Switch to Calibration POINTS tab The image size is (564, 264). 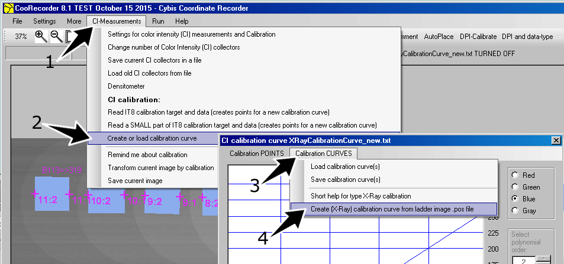click(257, 154)
